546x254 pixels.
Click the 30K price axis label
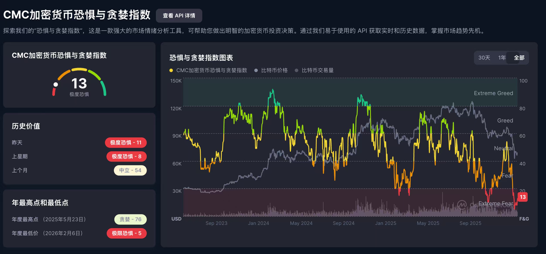tap(177, 191)
